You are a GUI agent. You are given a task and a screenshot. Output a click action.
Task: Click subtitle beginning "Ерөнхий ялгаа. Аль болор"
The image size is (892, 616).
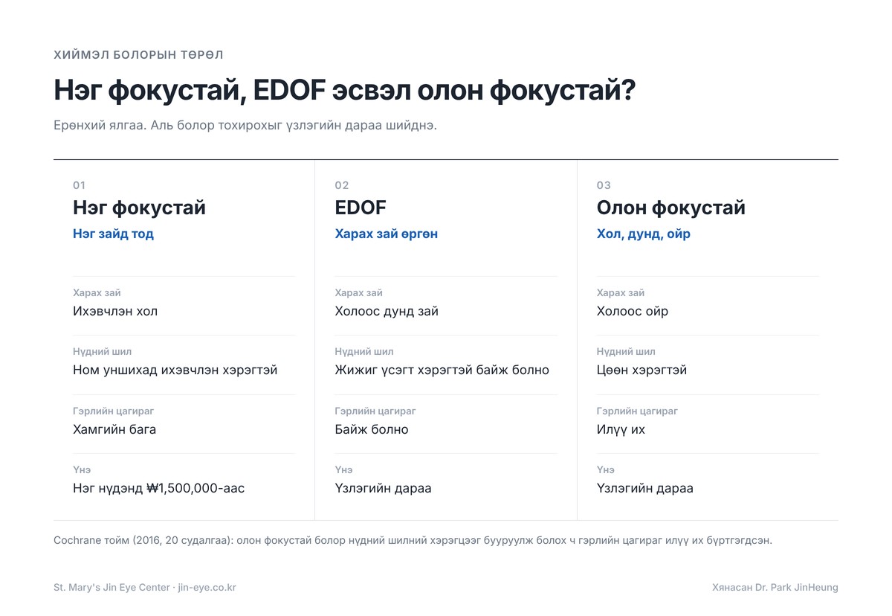pos(245,125)
